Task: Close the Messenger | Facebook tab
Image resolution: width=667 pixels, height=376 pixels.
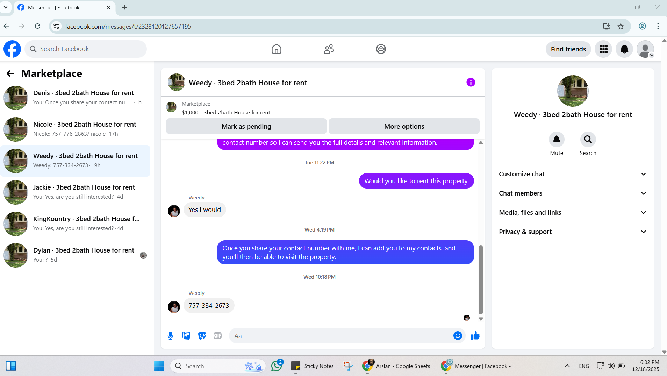Action: click(x=108, y=7)
